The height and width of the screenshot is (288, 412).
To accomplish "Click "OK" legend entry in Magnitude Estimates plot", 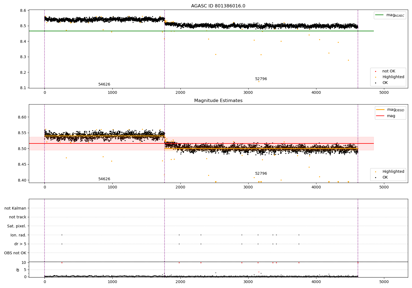I will 382,177.
